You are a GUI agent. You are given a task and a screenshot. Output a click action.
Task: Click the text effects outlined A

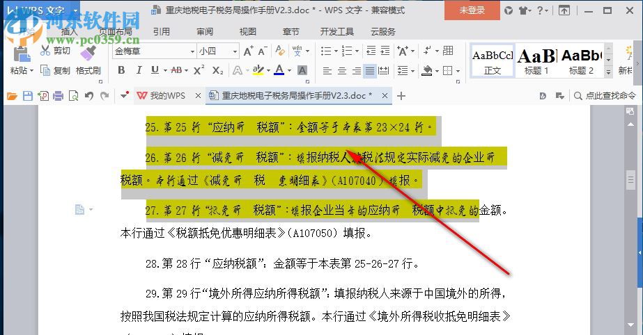pyautogui.click(x=238, y=71)
